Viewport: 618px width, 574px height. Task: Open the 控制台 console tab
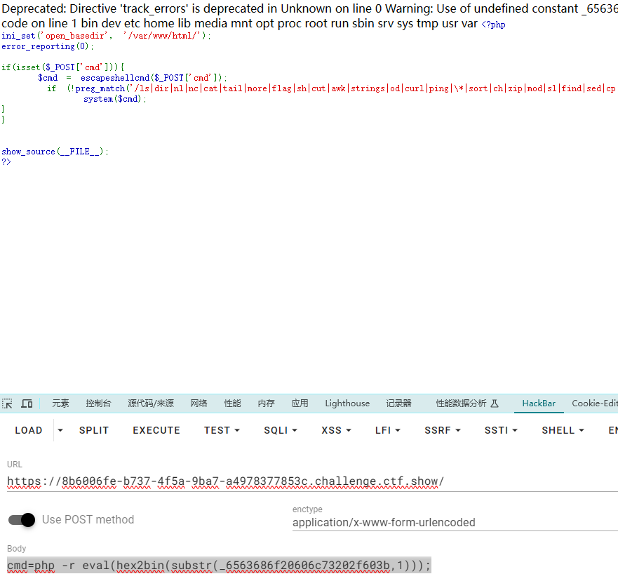98,403
